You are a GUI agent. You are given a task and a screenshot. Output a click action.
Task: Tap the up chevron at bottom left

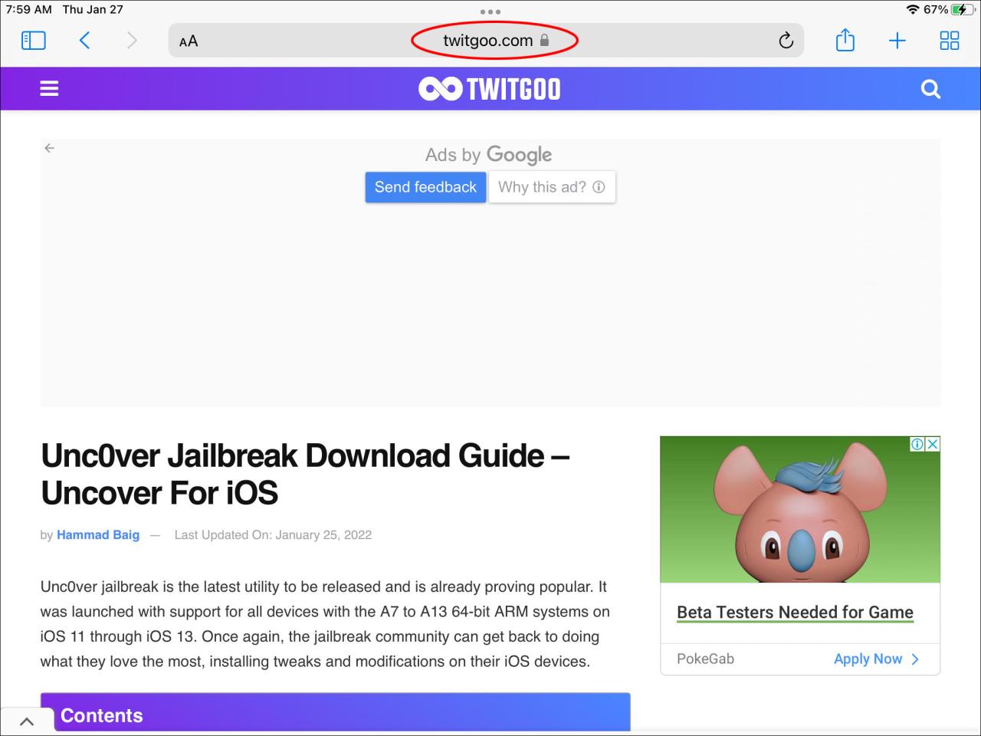26,721
